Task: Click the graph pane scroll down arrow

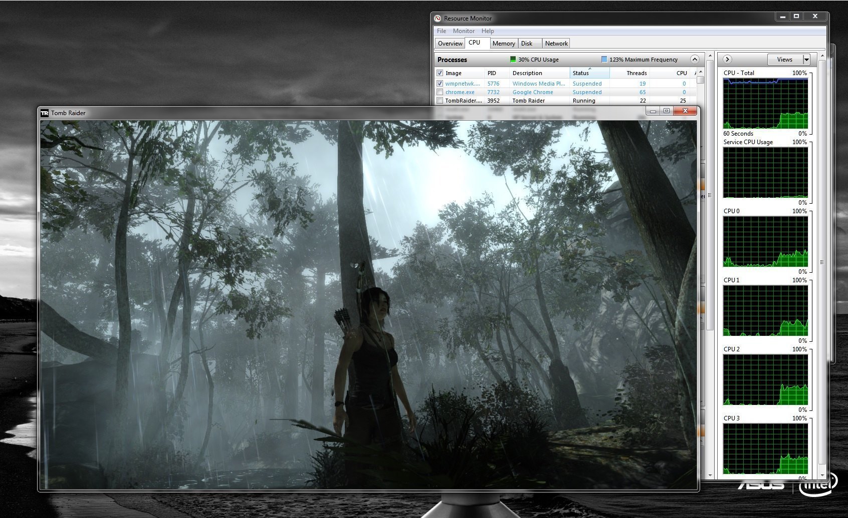Action: coord(822,475)
